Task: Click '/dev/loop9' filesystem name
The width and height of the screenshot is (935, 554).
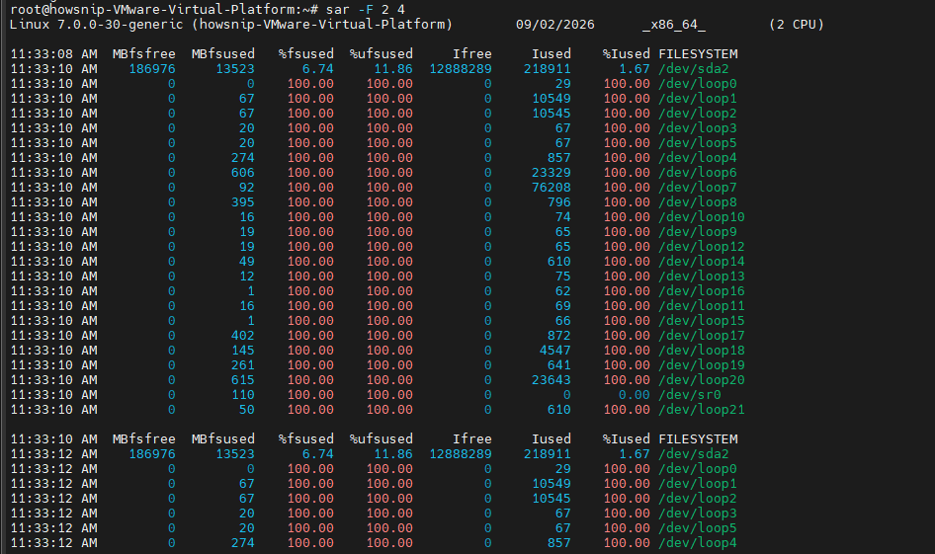Action: click(x=698, y=232)
